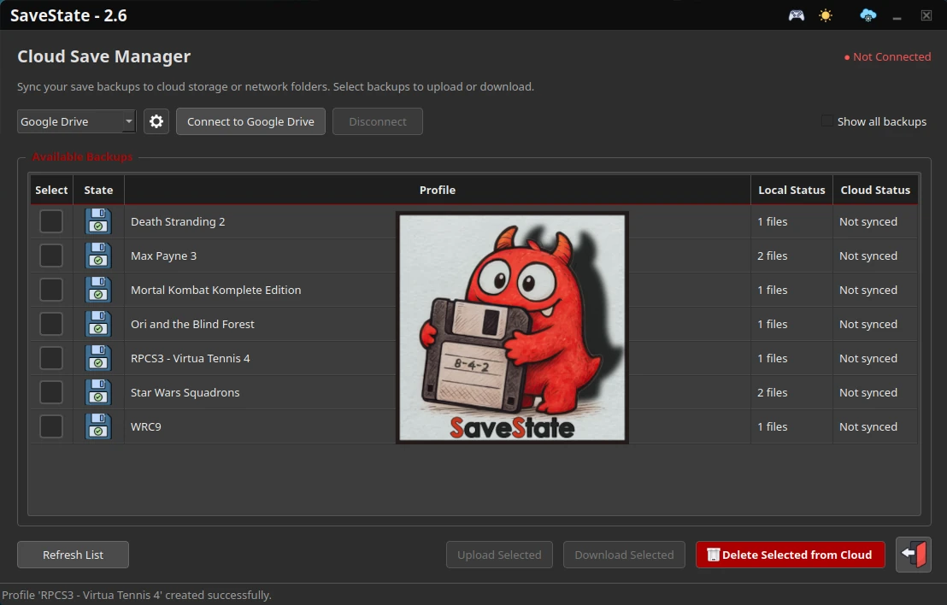The height and width of the screenshot is (605, 947).
Task: Click '2 files' in Star Wars Squadrons row
Action: point(773,392)
